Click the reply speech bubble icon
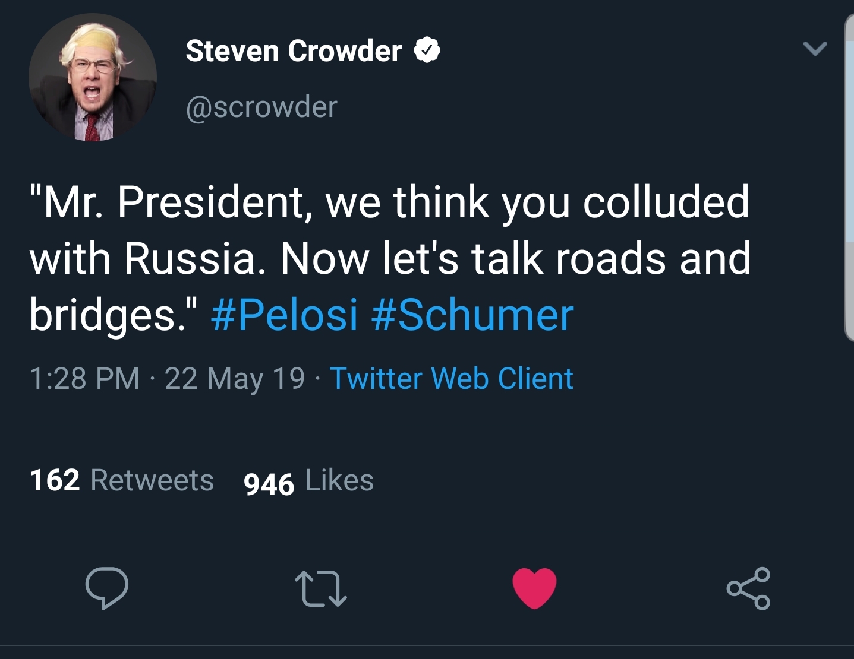This screenshot has height=659, width=854. click(x=107, y=588)
